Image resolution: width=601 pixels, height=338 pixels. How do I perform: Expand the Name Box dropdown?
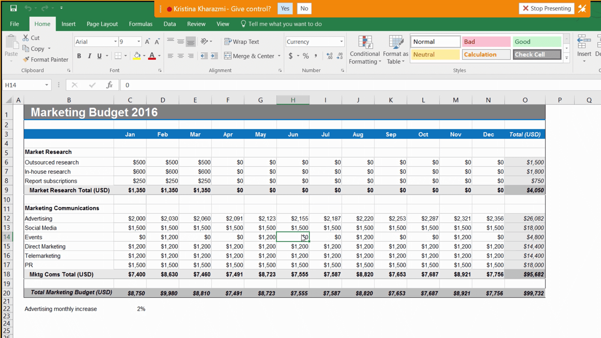click(47, 85)
